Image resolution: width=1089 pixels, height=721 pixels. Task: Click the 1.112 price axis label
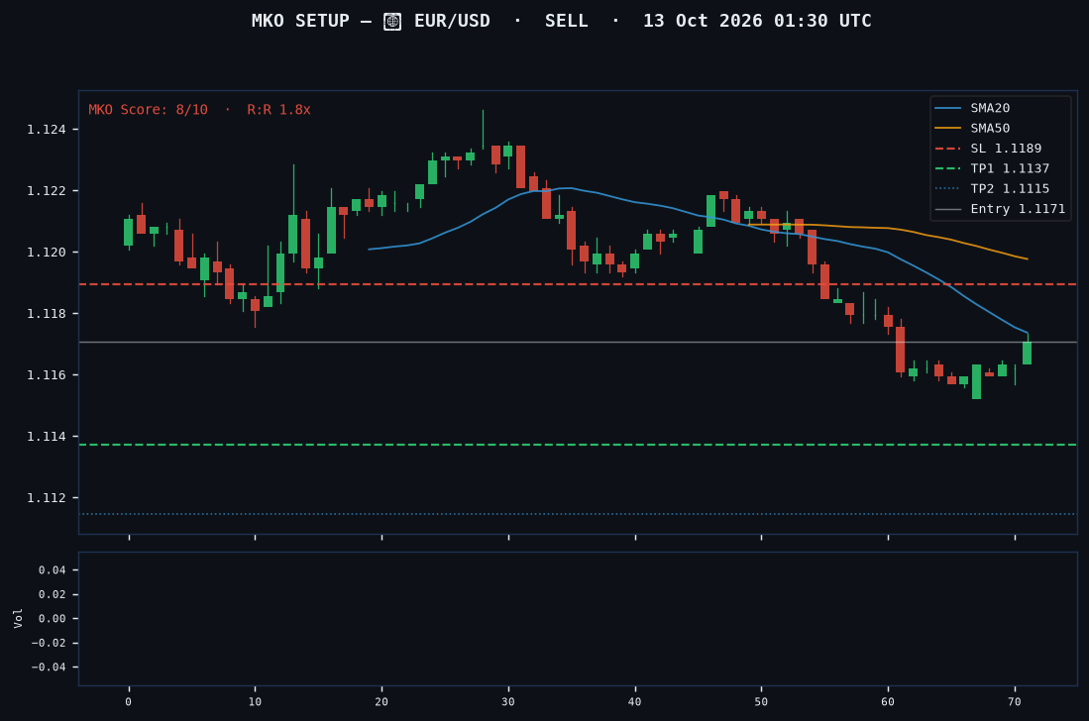pyautogui.click(x=46, y=498)
